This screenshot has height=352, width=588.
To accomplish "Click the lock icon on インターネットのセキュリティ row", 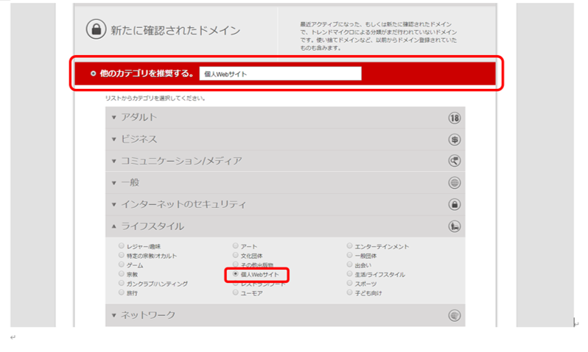I will 455,204.
